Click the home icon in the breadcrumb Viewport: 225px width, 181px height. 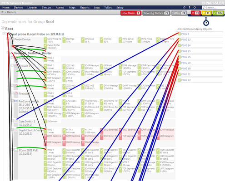2,12
